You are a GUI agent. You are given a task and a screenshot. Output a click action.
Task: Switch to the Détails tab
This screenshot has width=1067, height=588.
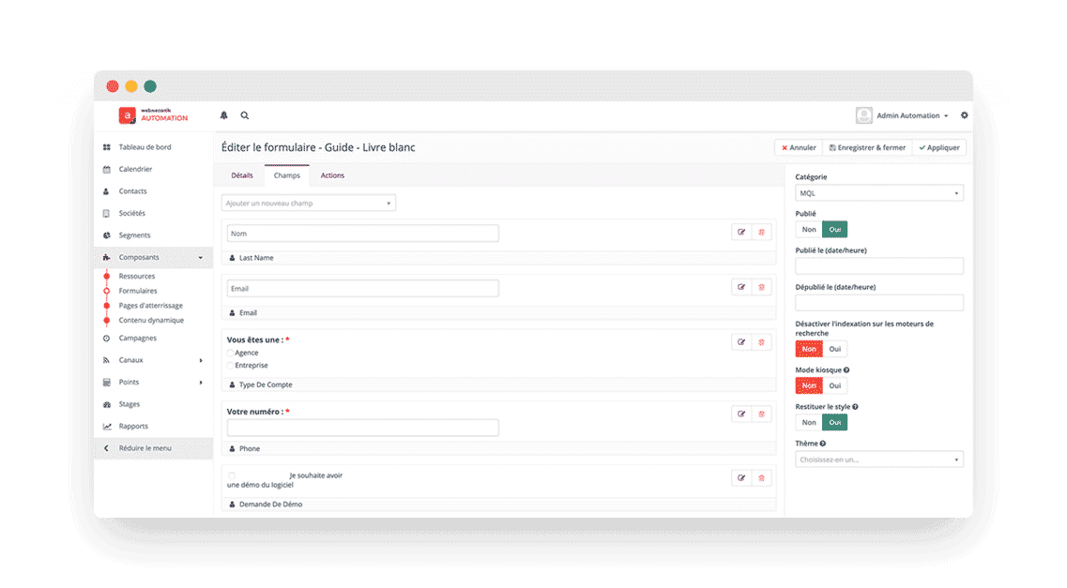point(241,175)
